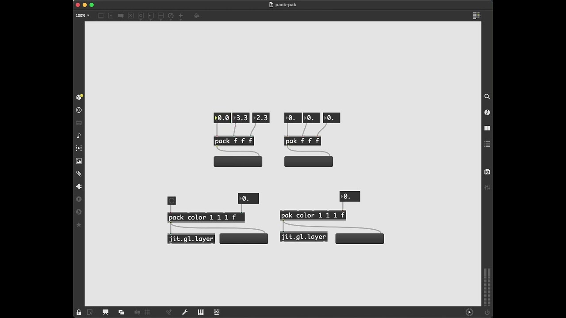Click the bang button above 'pack color'
566x318 pixels.
(x=172, y=201)
